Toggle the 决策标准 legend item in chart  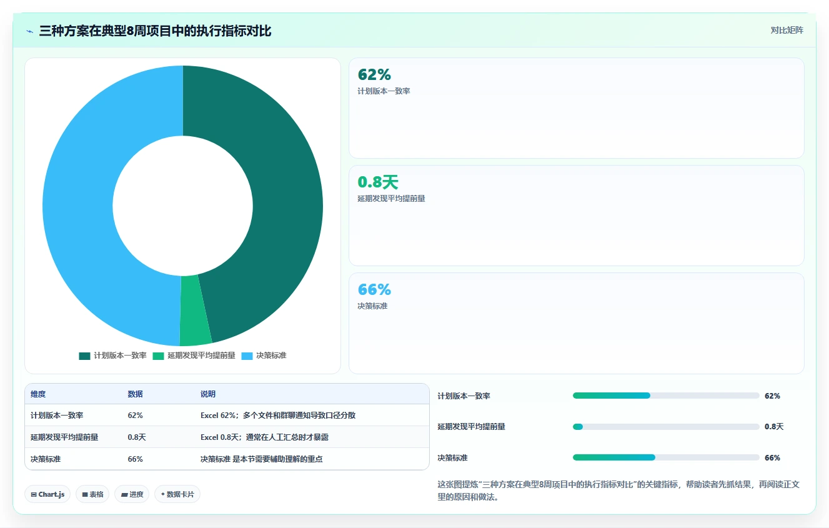pos(264,356)
